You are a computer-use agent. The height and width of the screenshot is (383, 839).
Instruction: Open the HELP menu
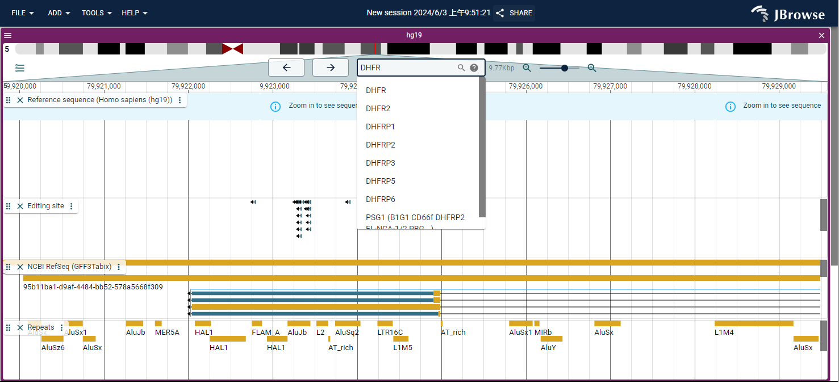click(135, 13)
